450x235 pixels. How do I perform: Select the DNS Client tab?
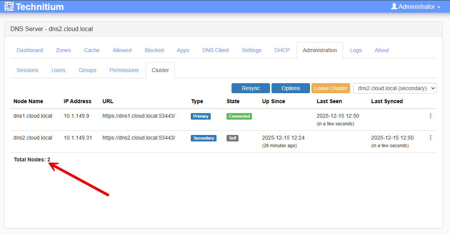click(215, 50)
